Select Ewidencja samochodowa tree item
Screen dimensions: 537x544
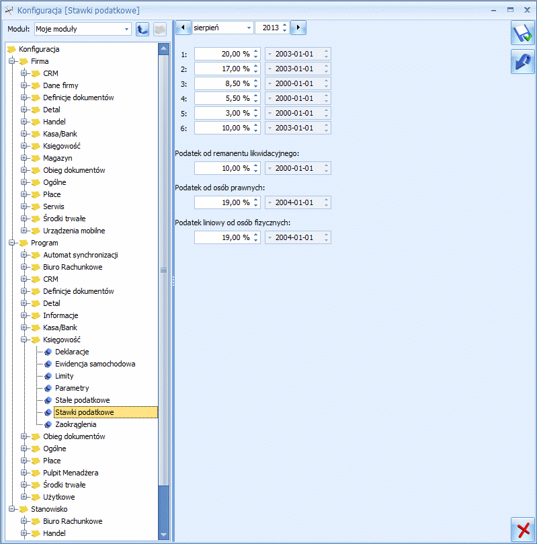click(95, 364)
